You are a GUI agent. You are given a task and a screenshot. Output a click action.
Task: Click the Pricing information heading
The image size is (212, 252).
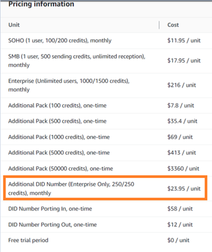pyautogui.click(x=41, y=4)
